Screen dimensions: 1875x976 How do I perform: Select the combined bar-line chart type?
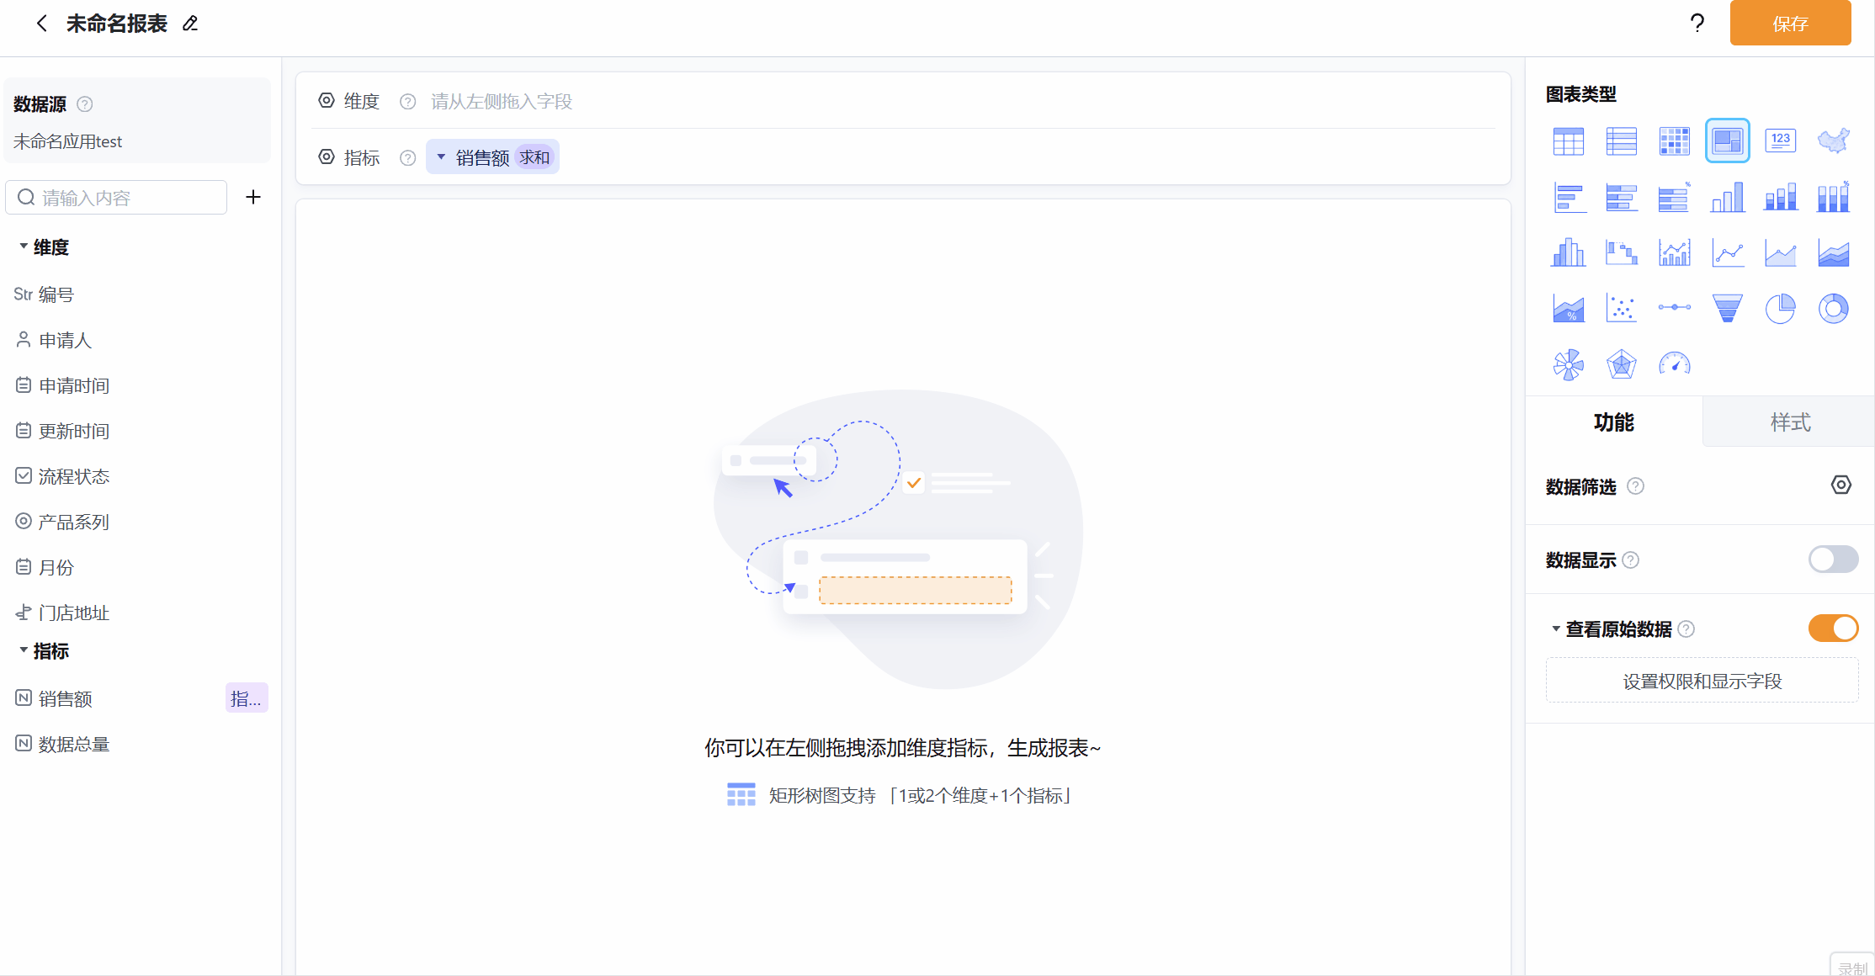(1674, 252)
